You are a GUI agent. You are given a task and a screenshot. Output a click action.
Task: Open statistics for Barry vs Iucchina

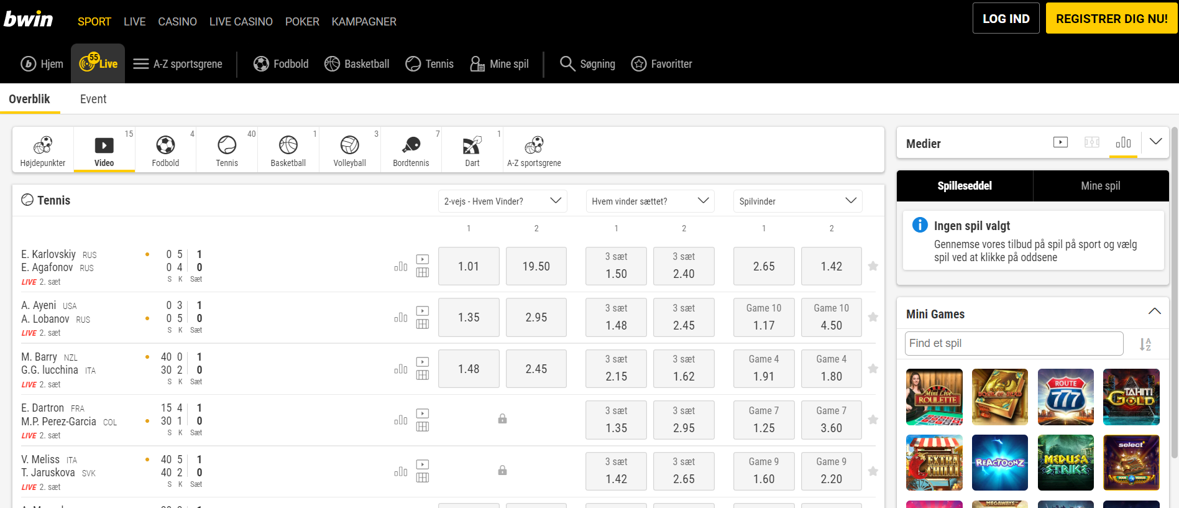coord(401,369)
